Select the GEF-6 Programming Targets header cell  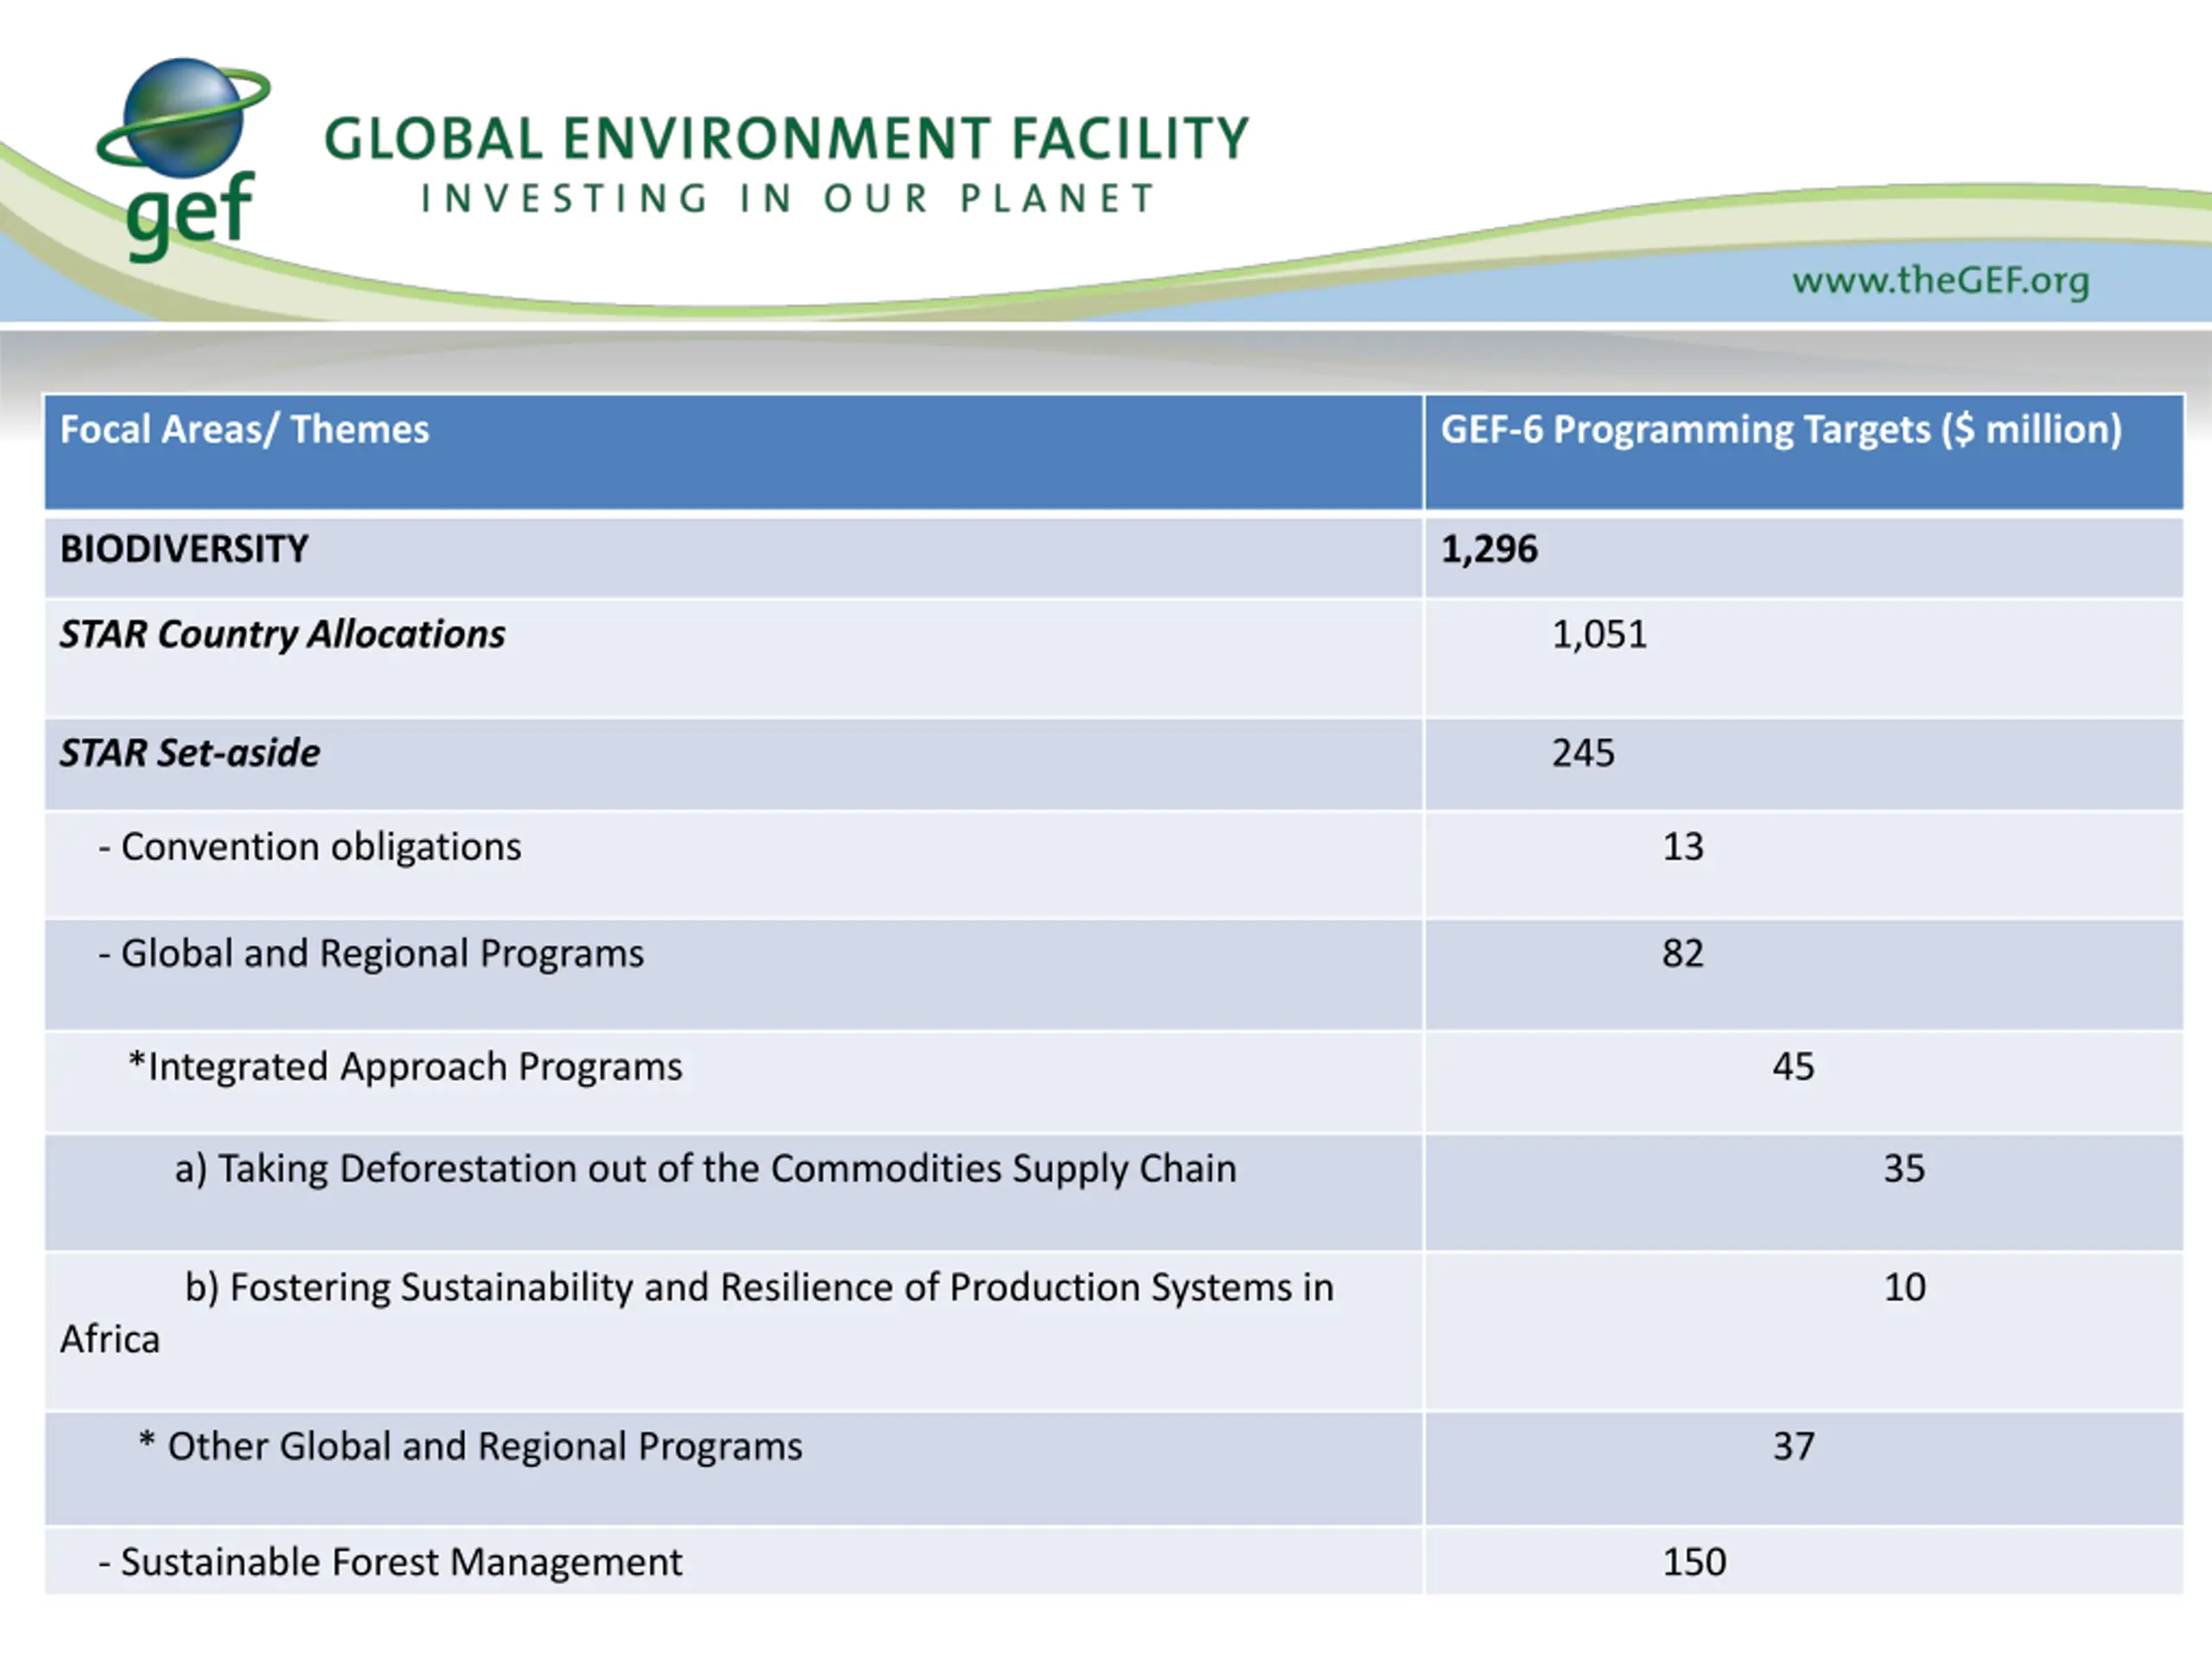(1803, 452)
